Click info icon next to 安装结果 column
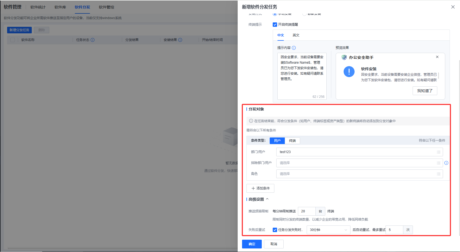This screenshot has height=252, width=460. coord(180,40)
